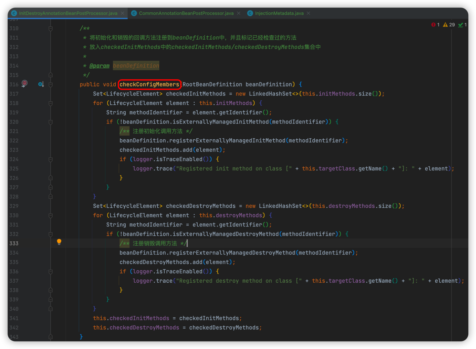
Task: Click the red error indicator icon
Action: click(433, 25)
